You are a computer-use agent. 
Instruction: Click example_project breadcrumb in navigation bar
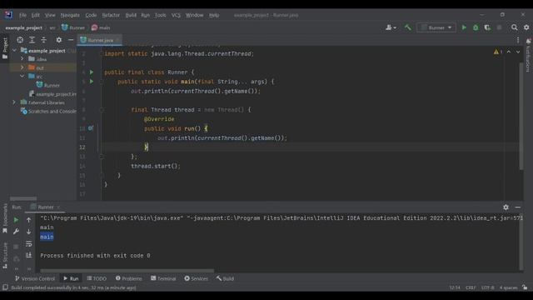click(24, 27)
